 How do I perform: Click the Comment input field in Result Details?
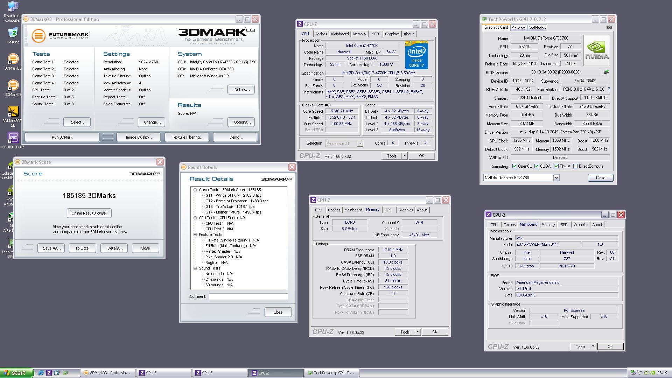pyautogui.click(x=248, y=296)
